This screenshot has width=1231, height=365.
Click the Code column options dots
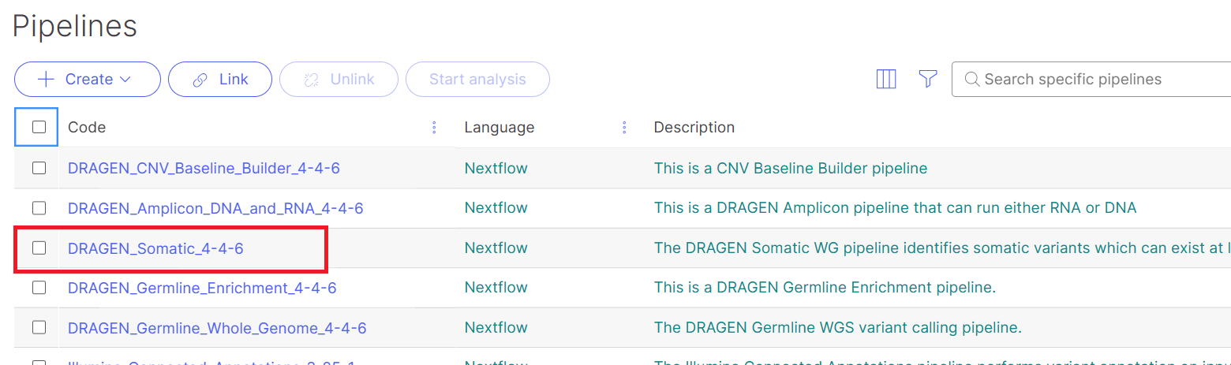tap(434, 128)
